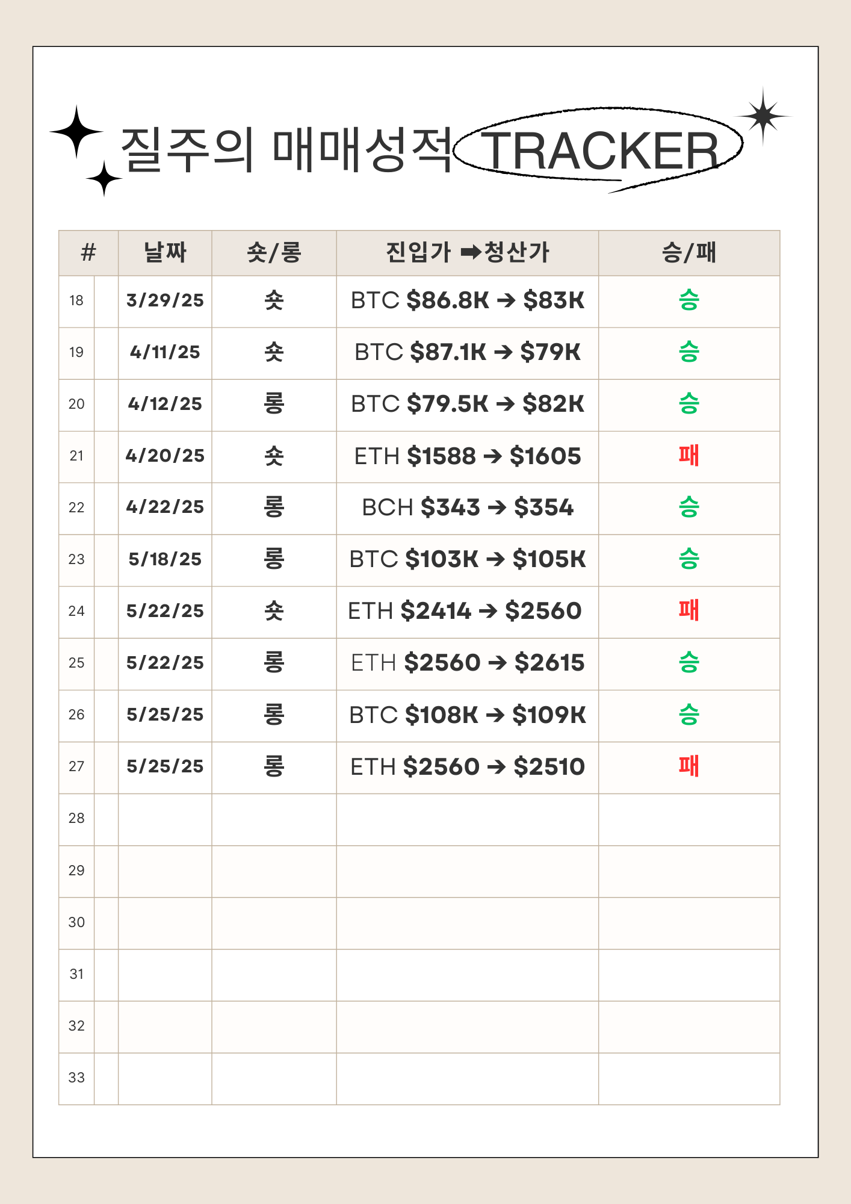The width and height of the screenshot is (851, 1204).
Task: Click the ETH $1588 → $1605 cell
Action: [x=468, y=456]
